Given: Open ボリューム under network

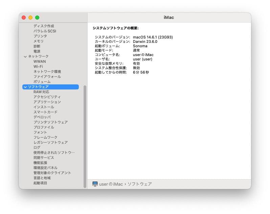Looking at the screenshot, I should 42,82.
